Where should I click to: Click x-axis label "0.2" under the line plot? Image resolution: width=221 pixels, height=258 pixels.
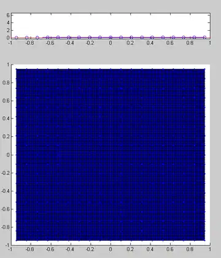pos(130,43)
